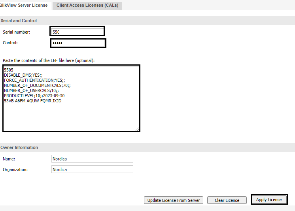The width and height of the screenshot is (295, 211).
Task: Click the Organization field containing Nordica
Action: coord(92,169)
